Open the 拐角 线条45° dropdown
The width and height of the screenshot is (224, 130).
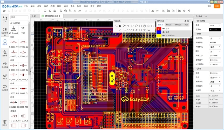215,77
